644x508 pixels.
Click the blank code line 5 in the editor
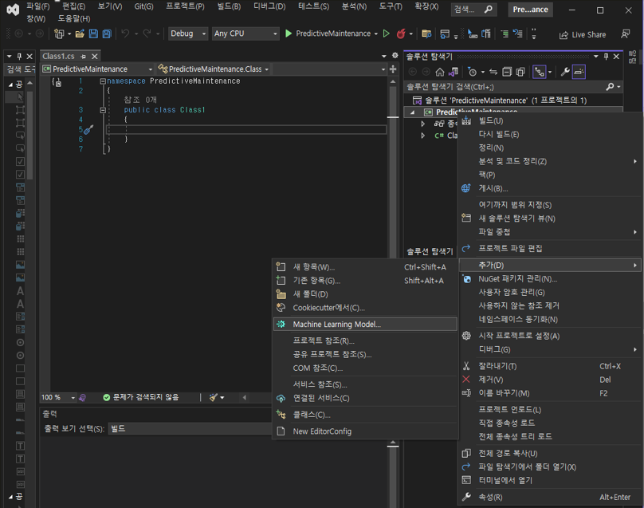pyautogui.click(x=246, y=130)
